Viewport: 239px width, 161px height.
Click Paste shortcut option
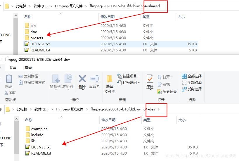click(x=32, y=83)
